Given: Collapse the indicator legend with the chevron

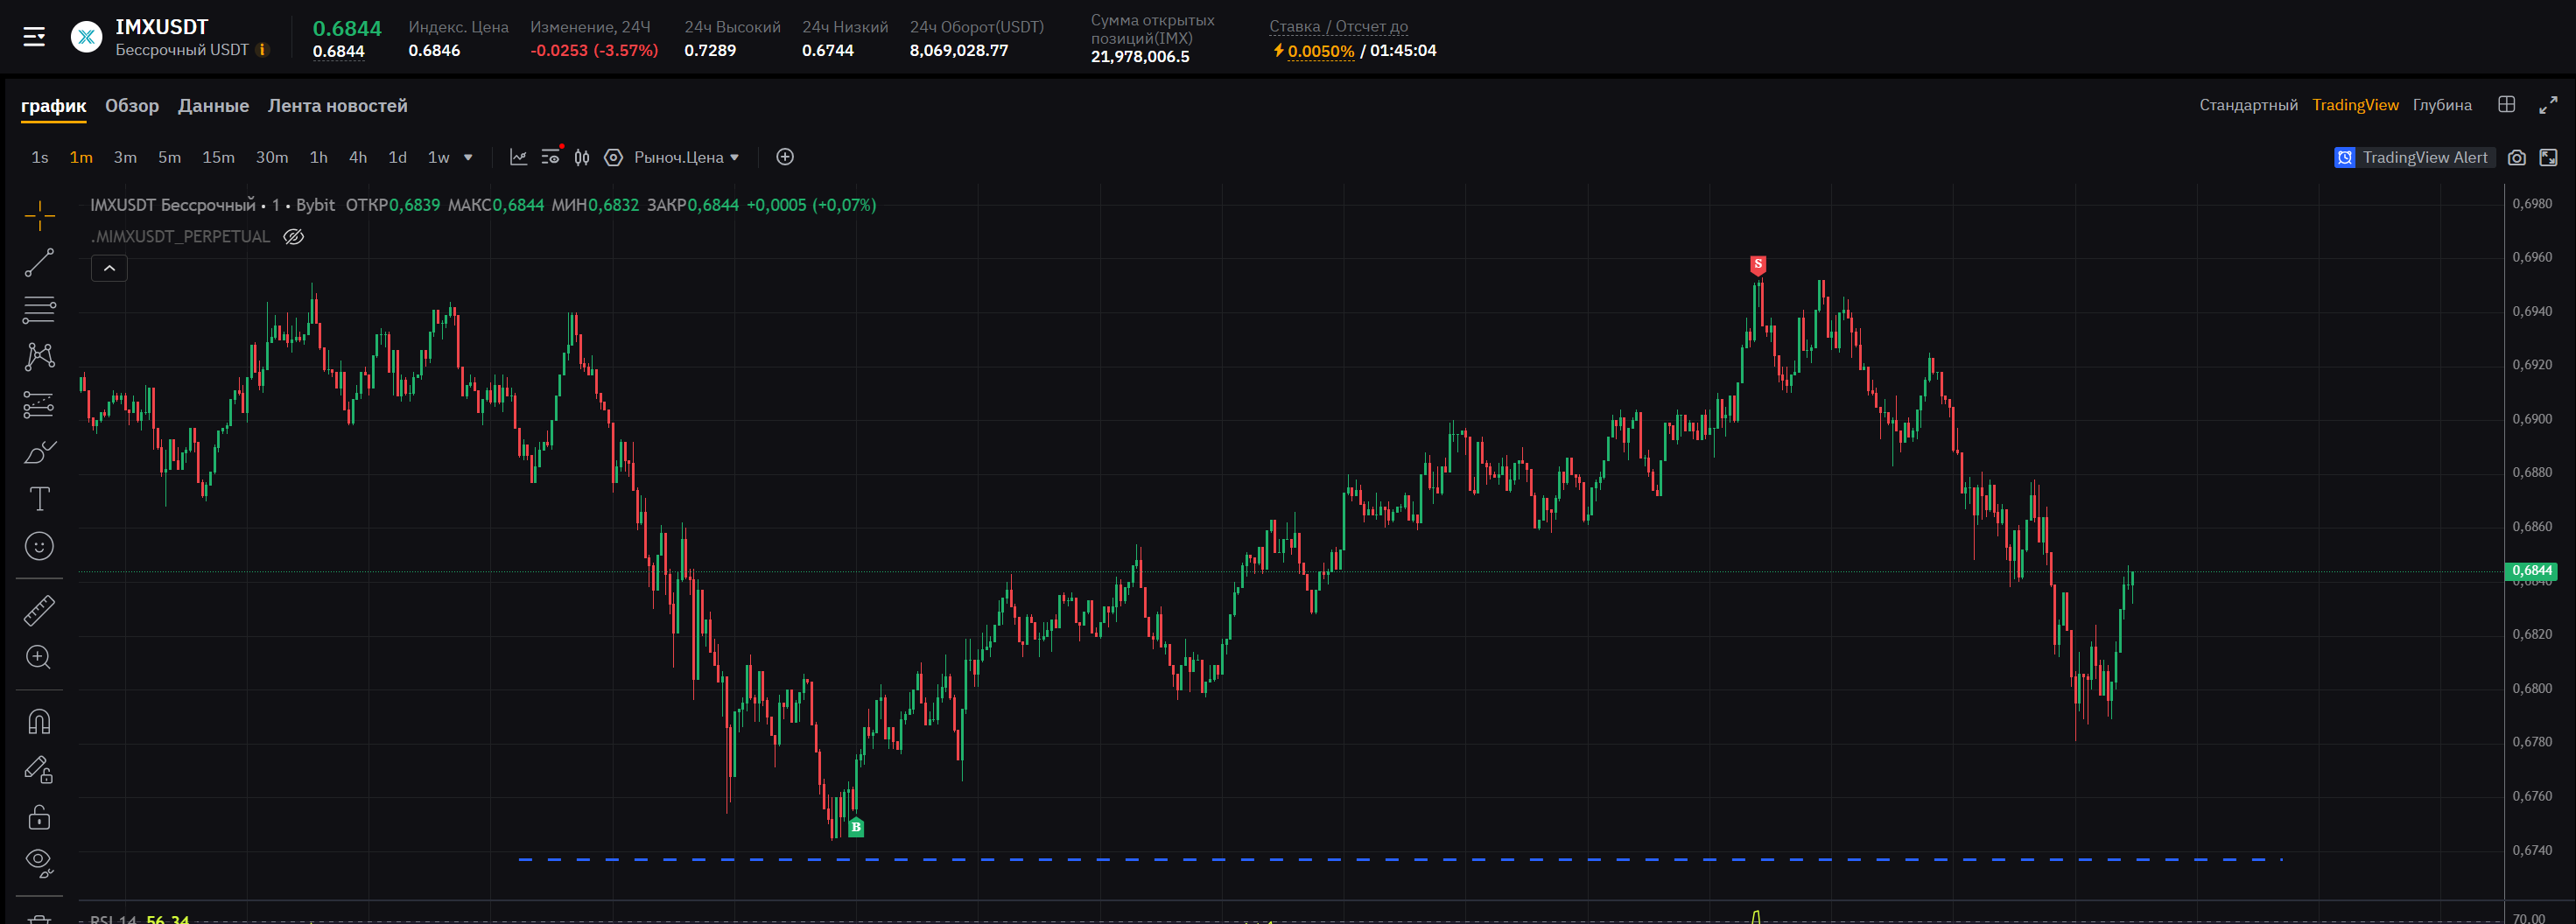Looking at the screenshot, I should [109, 268].
